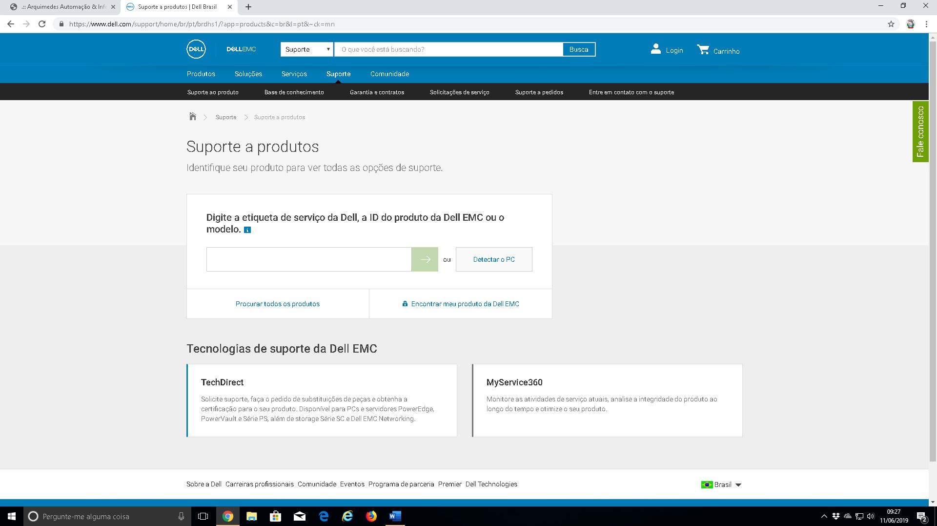937x526 pixels.
Task: Click the Detectar o PC button
Action: point(494,259)
